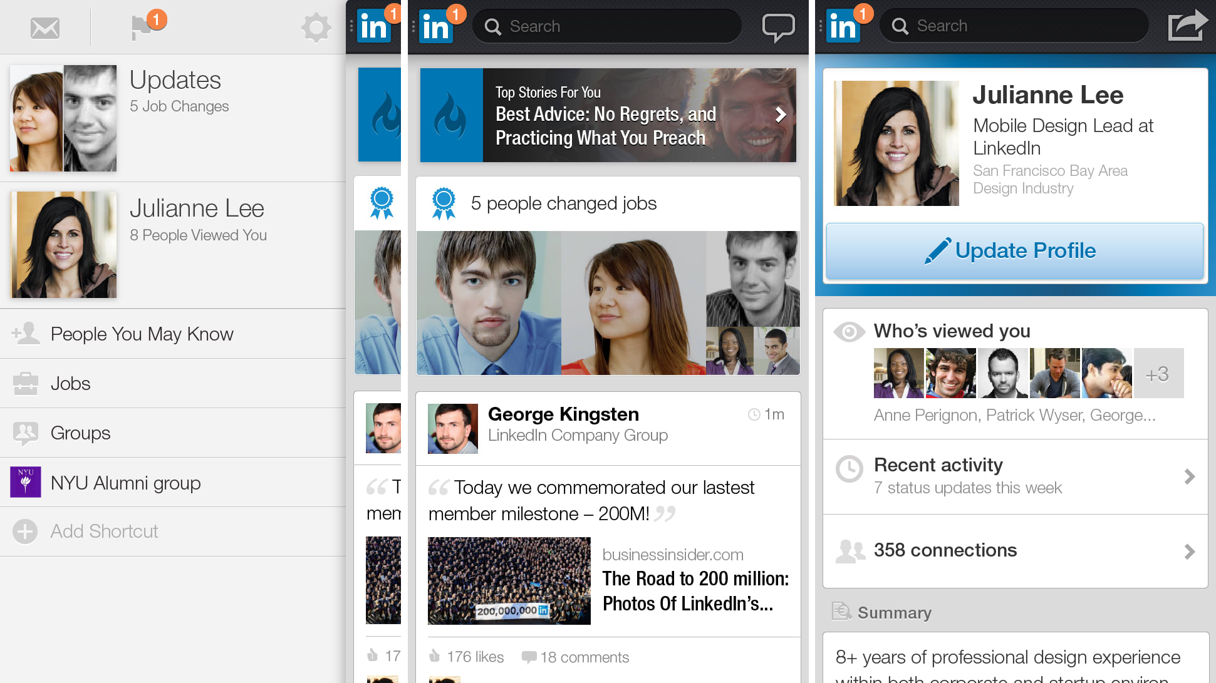
Task: Click the Update Profile button
Action: pos(1014,250)
